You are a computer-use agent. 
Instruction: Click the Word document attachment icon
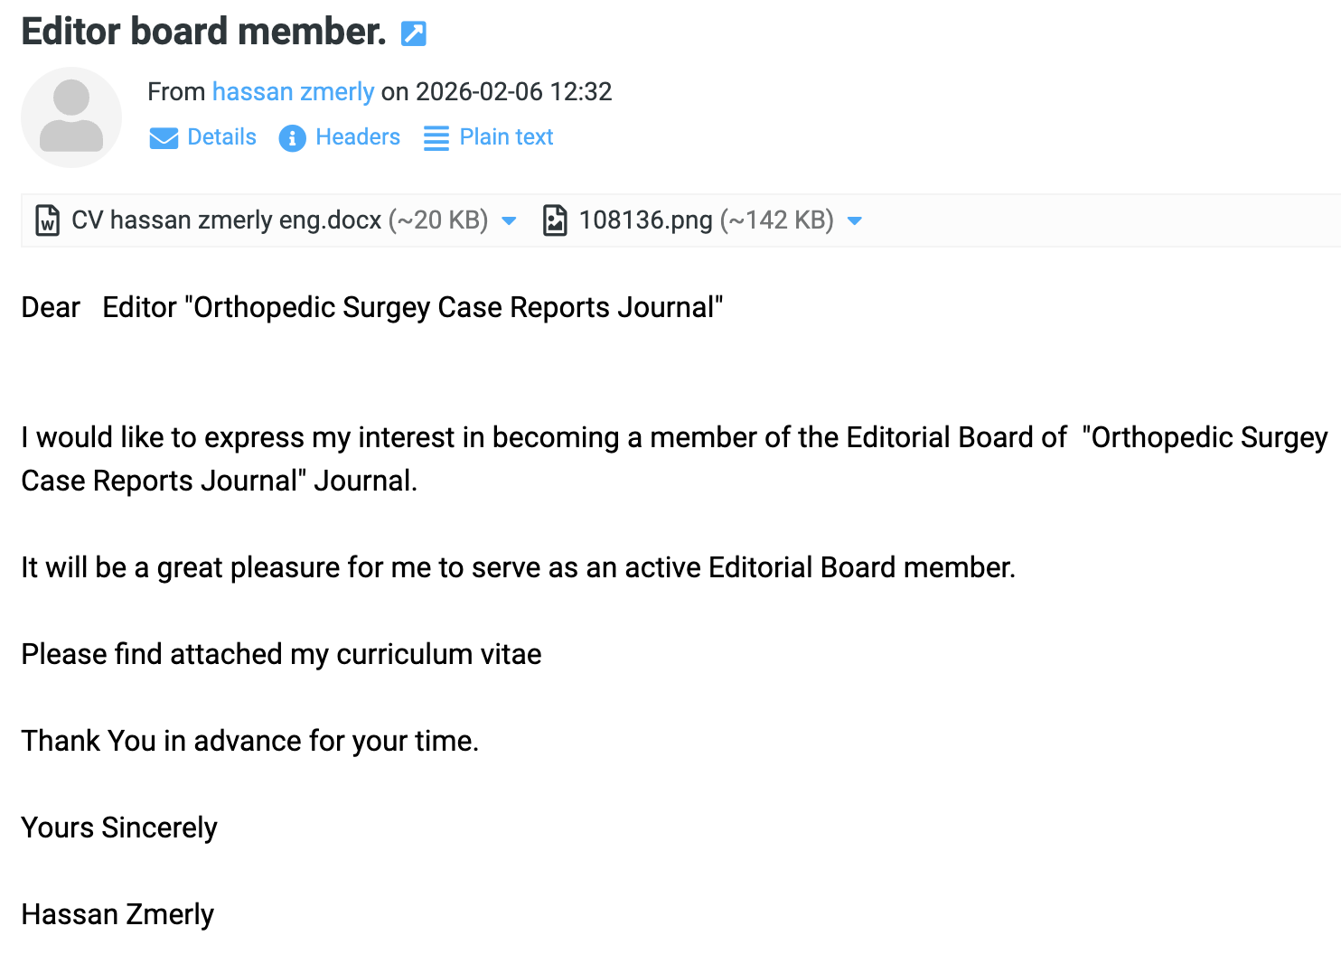tap(47, 220)
